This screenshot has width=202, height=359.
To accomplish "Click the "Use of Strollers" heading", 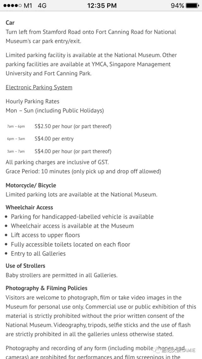I will coord(25,266).
